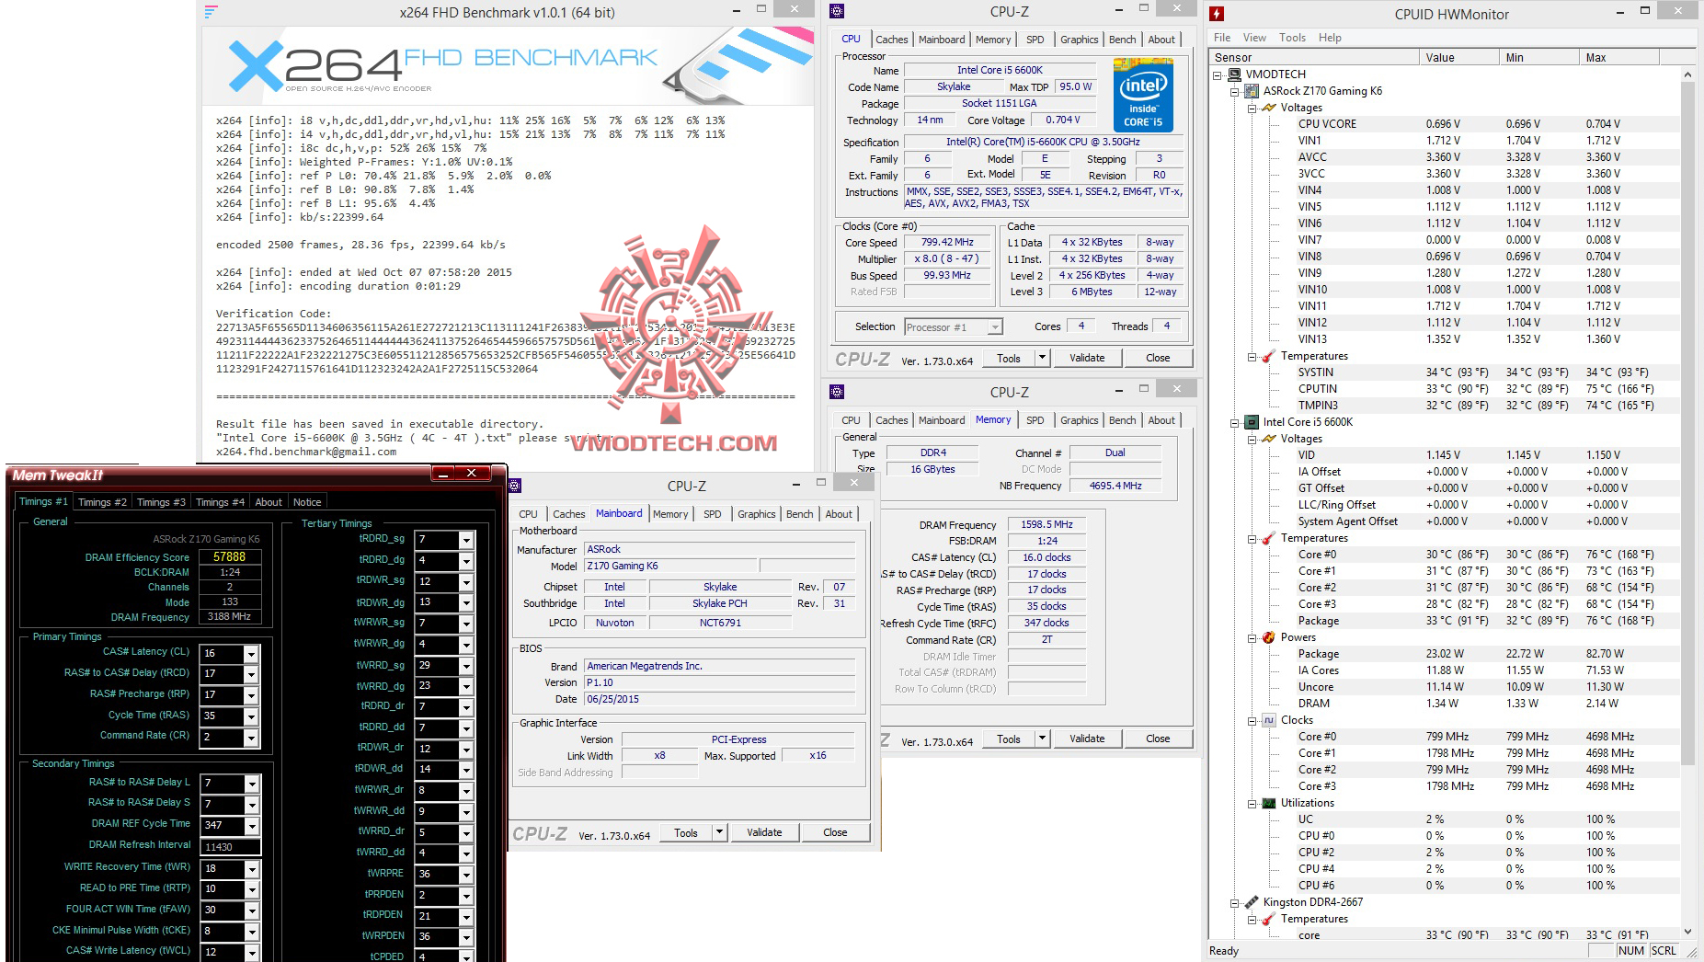The width and height of the screenshot is (1704, 962).
Task: Open the Help menu in HWMonitor
Action: click(1330, 38)
